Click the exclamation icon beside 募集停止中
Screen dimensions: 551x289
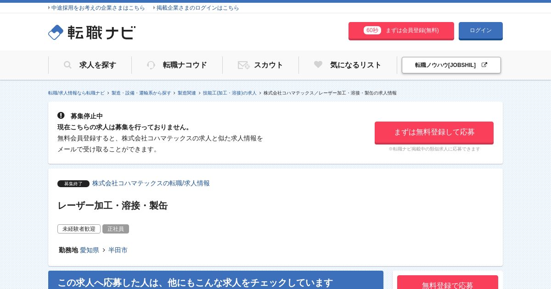[61, 116]
